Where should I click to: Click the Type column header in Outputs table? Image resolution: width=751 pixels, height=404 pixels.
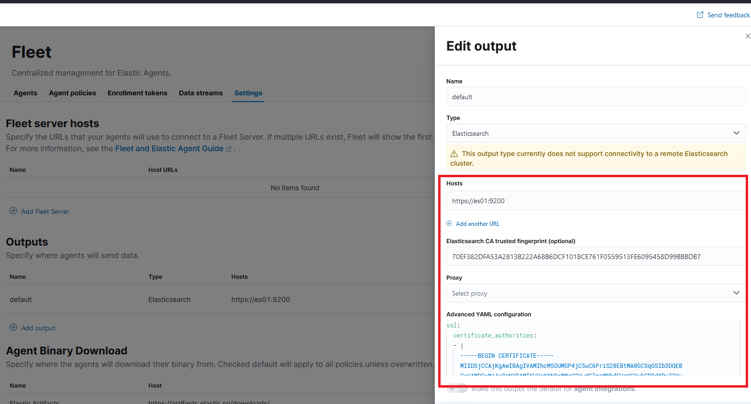(155, 277)
